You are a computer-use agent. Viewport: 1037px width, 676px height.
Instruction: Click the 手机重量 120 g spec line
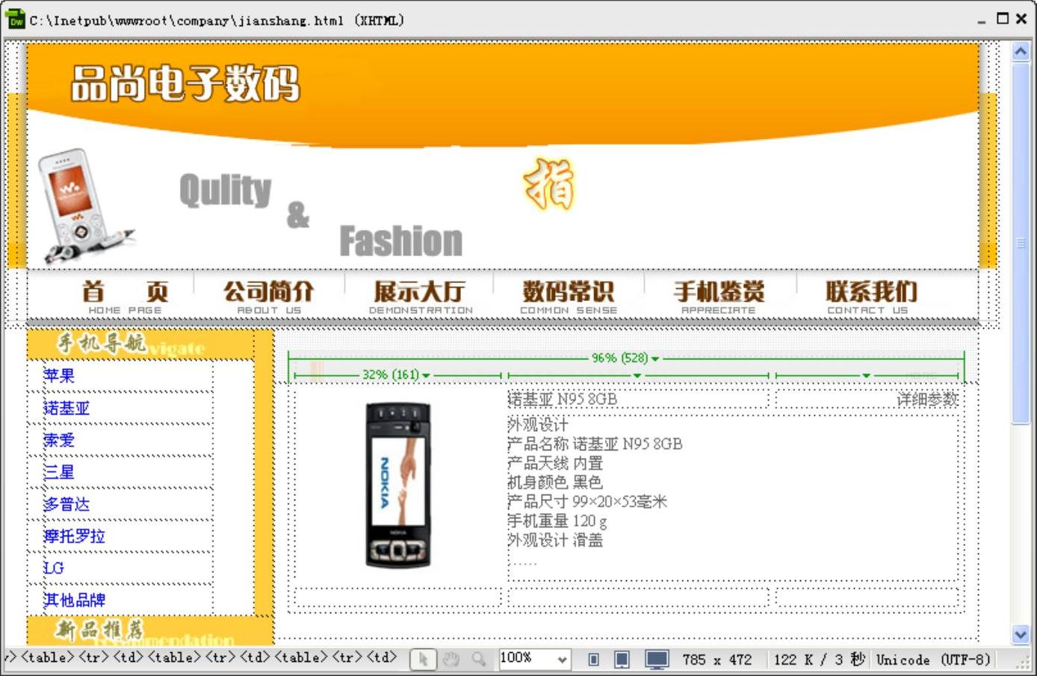click(557, 521)
